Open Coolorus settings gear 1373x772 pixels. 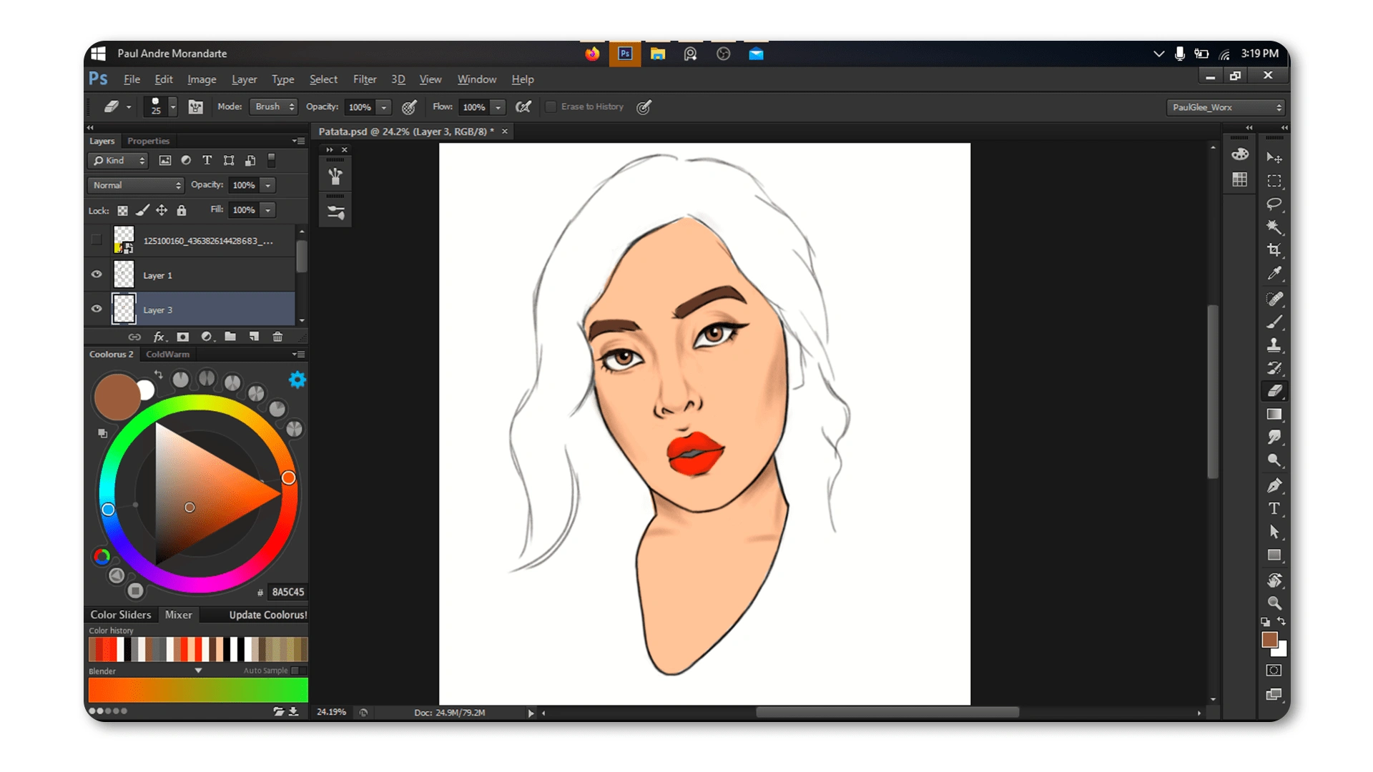pyautogui.click(x=297, y=380)
